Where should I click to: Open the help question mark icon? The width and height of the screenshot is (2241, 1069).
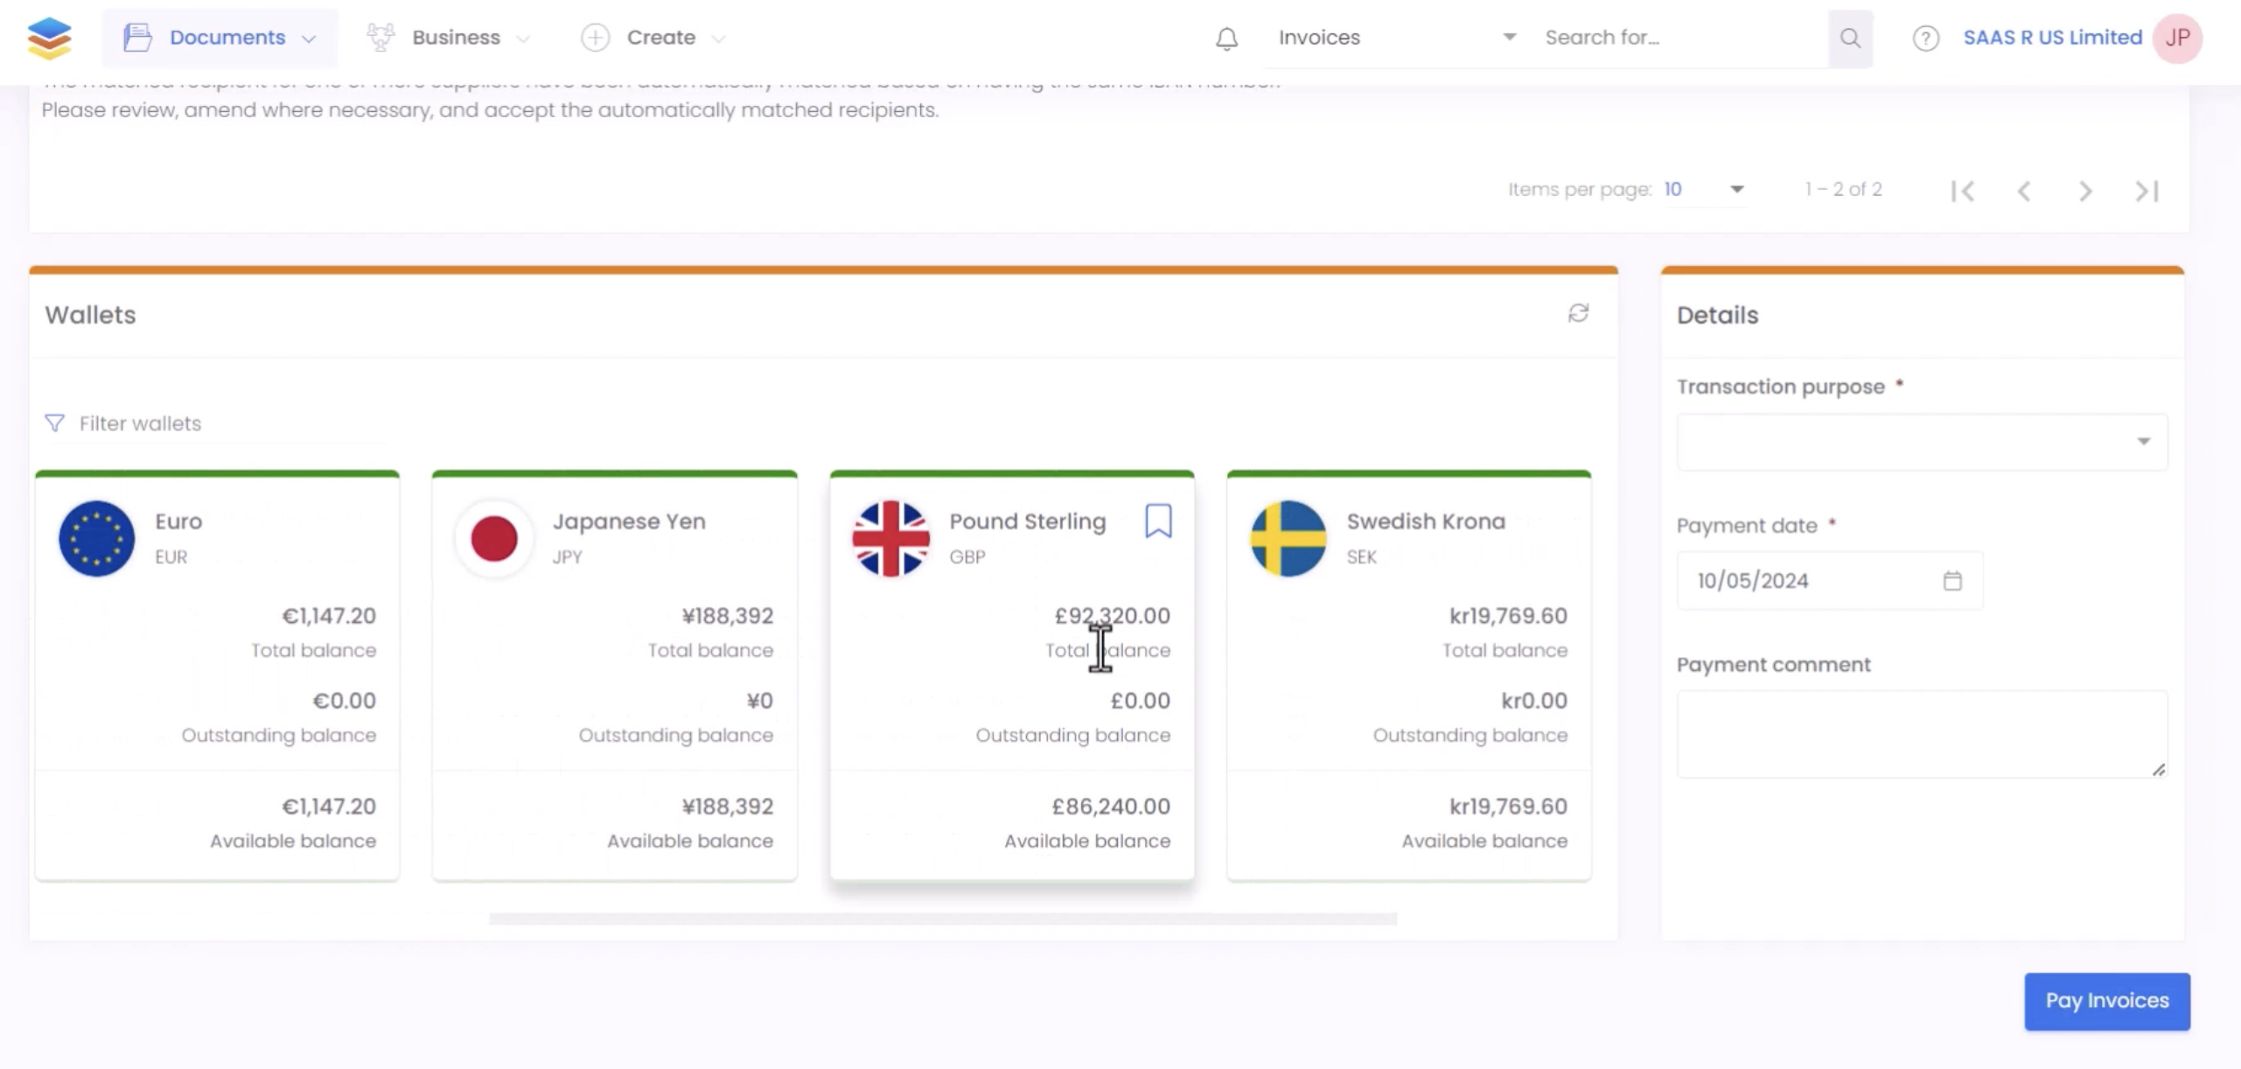pos(1925,38)
